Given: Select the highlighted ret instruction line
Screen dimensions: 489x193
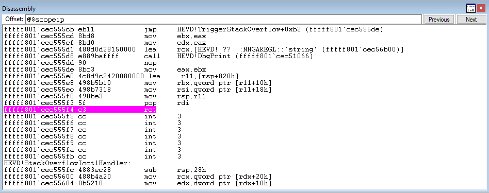Looking at the screenshot, I should [x=80, y=110].
